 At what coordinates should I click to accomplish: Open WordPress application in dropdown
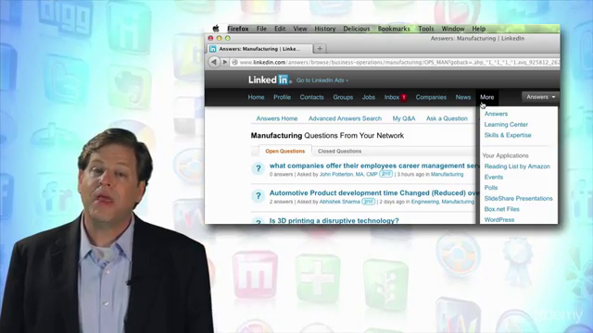[x=499, y=220]
